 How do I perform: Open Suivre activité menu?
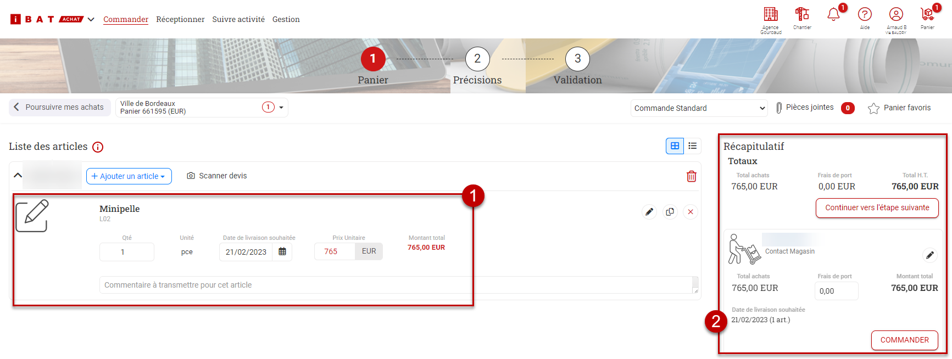pyautogui.click(x=238, y=19)
